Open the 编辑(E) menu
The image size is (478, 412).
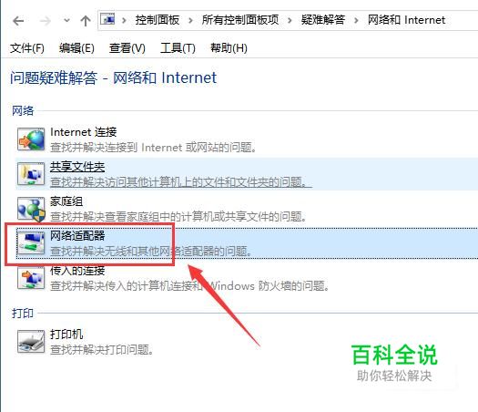tap(76, 48)
